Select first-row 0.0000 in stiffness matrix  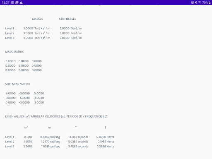click(x=39, y=93)
